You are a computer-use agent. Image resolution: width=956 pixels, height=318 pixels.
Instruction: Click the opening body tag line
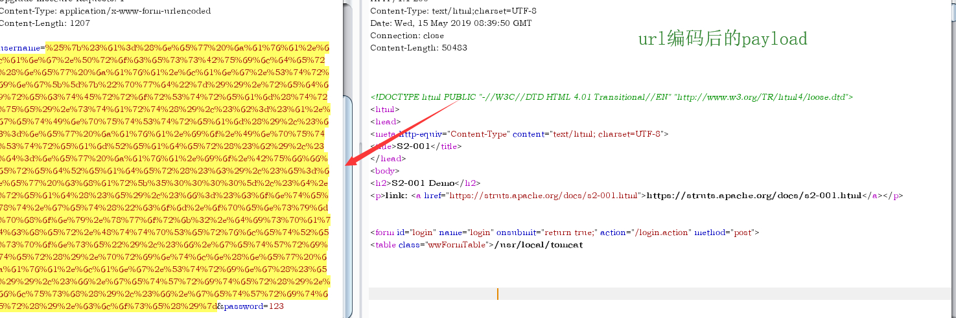[x=382, y=171]
